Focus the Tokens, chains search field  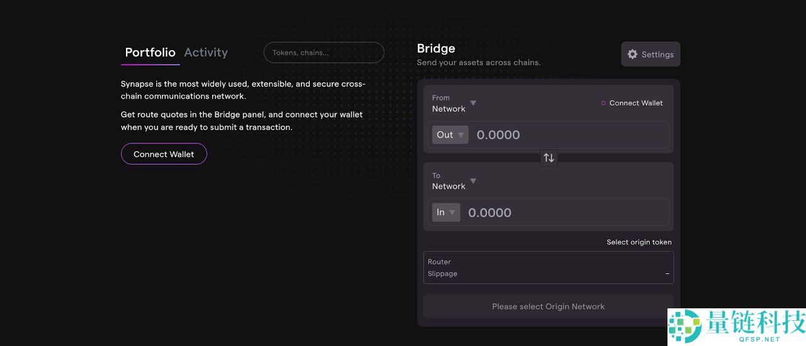pyautogui.click(x=324, y=53)
